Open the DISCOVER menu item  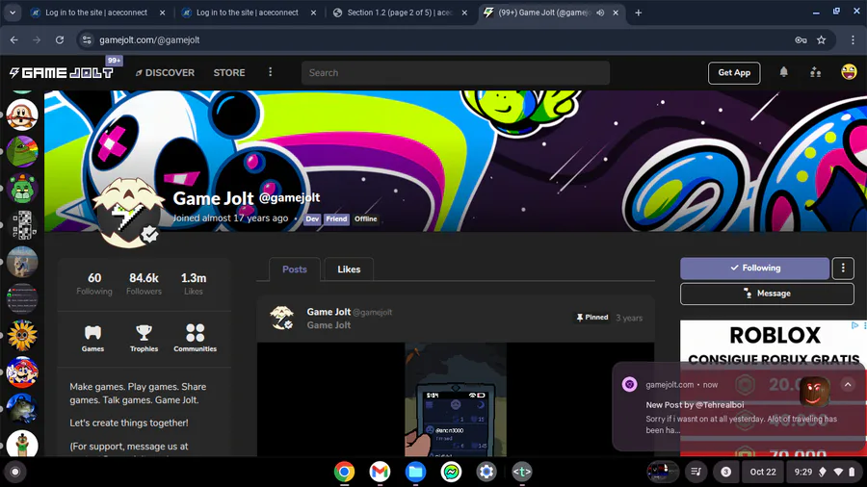166,72
